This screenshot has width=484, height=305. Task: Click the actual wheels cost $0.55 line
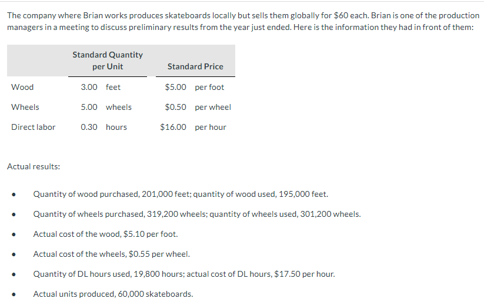(x=111, y=254)
